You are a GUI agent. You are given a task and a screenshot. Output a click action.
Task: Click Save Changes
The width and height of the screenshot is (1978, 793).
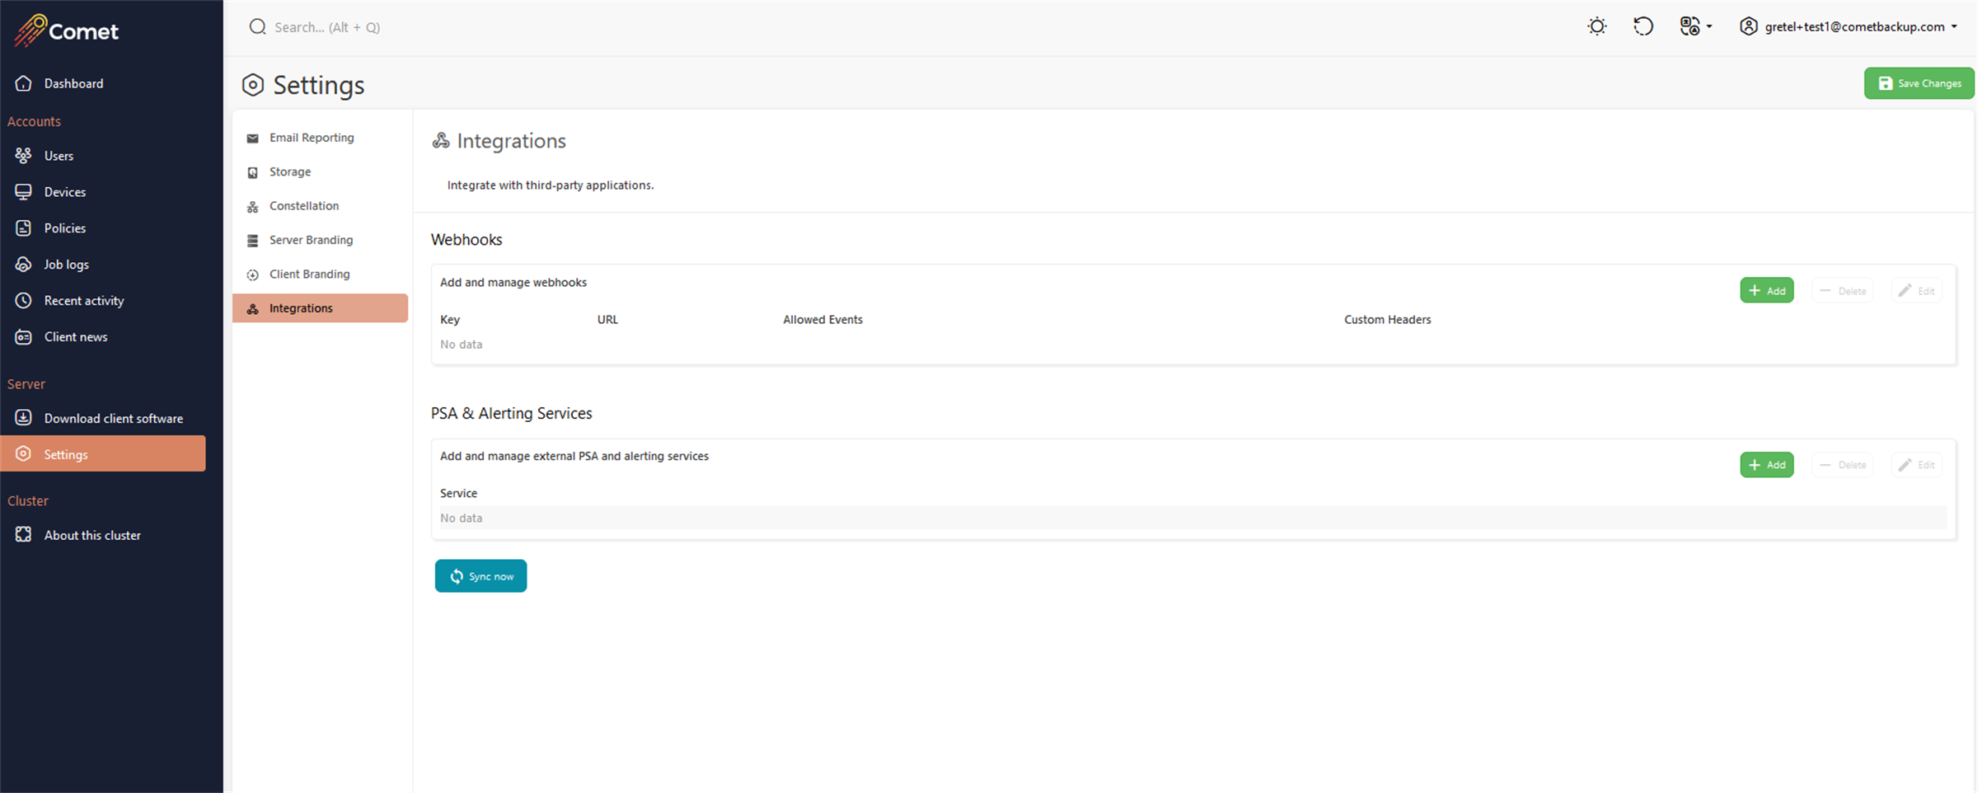pos(1919,83)
